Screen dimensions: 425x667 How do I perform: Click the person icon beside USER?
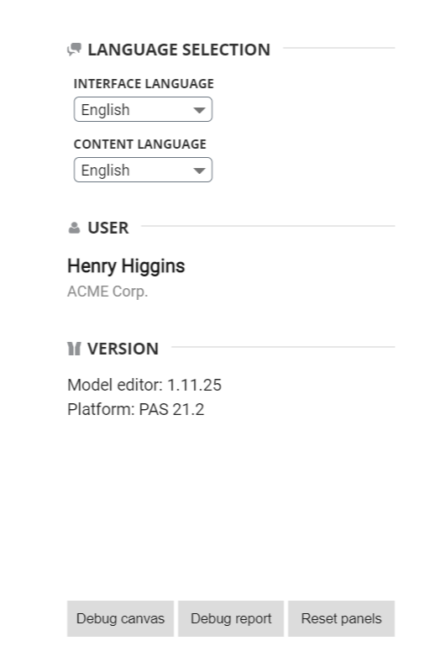tap(74, 228)
